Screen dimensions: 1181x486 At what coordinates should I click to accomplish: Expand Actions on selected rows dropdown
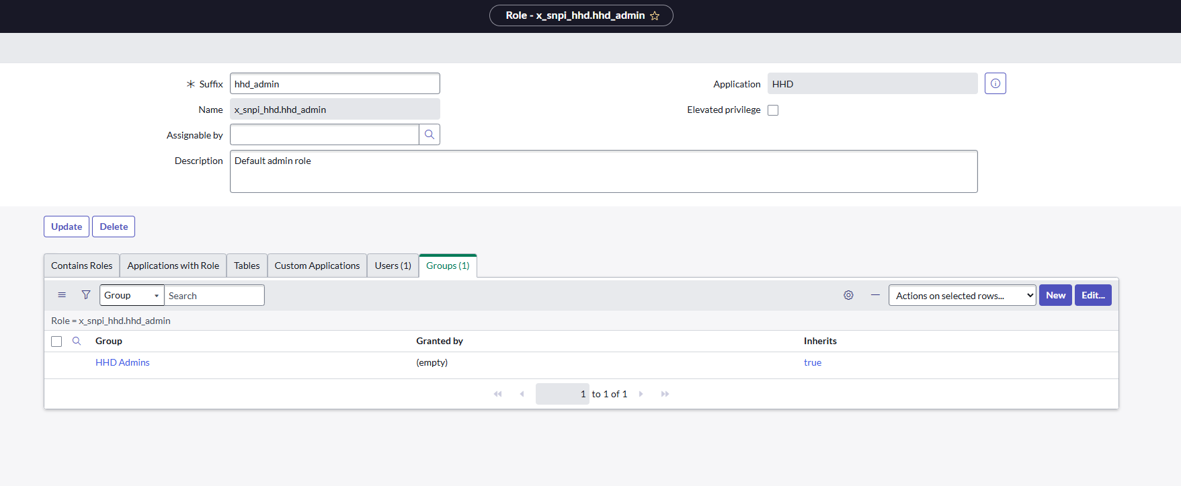point(962,295)
